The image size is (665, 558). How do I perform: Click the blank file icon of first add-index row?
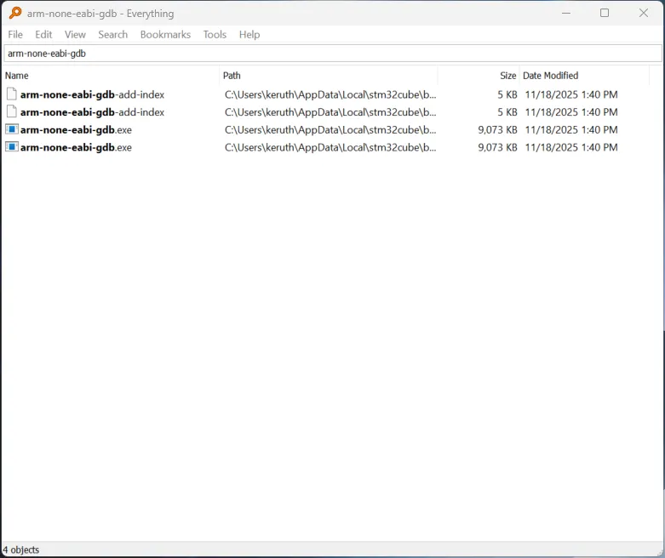point(11,94)
